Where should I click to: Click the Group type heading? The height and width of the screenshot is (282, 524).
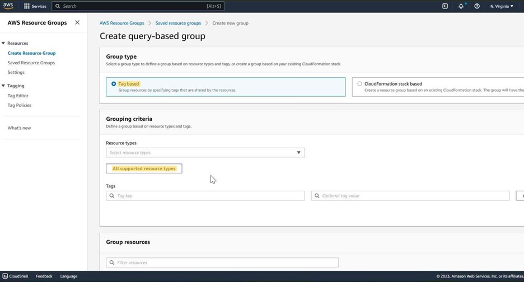121,57
